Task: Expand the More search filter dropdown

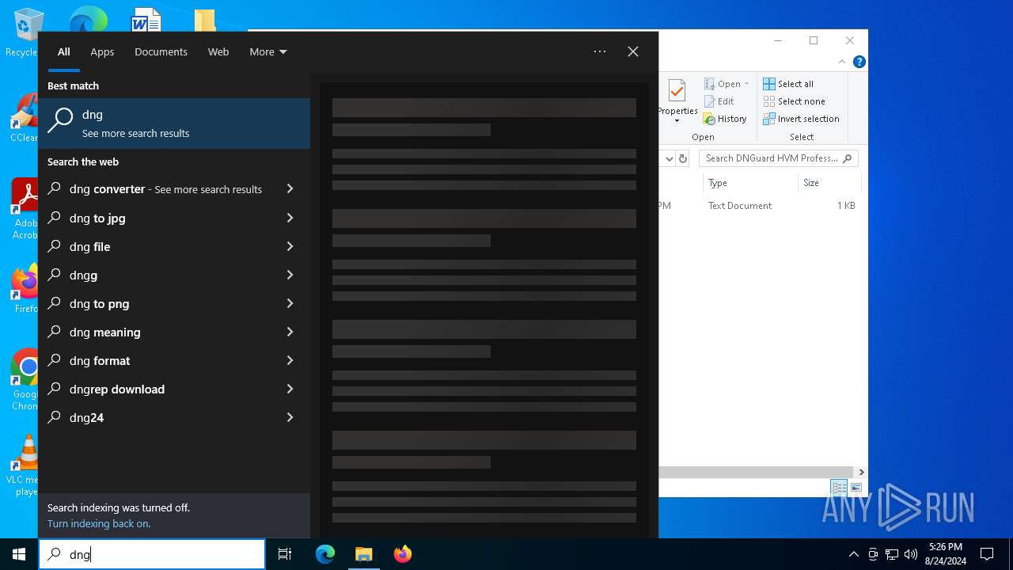Action: point(268,51)
